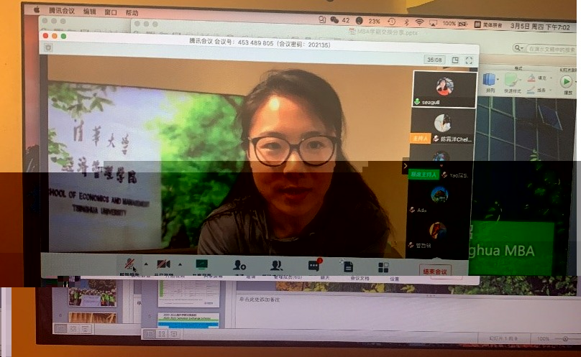The height and width of the screenshot is (357, 581).
Task: Select seagull participant tile
Action: (x=444, y=90)
